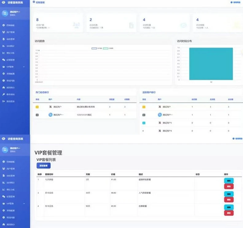Click the gold rank 1 badge in 活跃用户排行
This screenshot has height=228, width=243.
click(144, 107)
